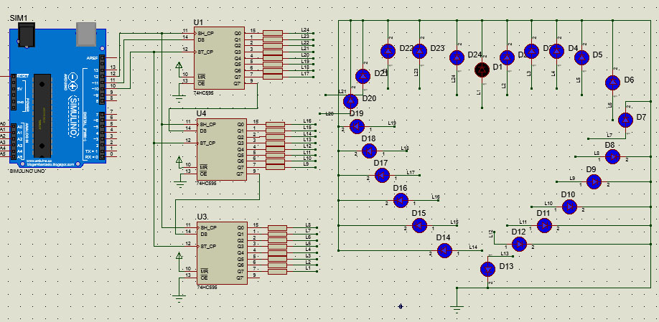Select the L16 resistor on U4 Q0
The height and width of the screenshot is (322, 659).
point(275,124)
